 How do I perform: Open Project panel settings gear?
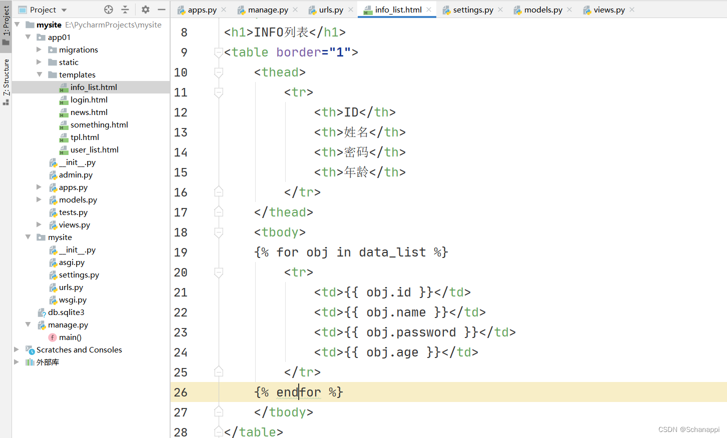[x=146, y=9]
